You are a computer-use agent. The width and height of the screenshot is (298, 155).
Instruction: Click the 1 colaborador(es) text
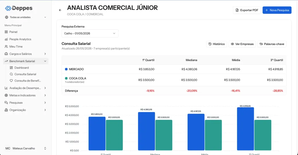point(75,82)
